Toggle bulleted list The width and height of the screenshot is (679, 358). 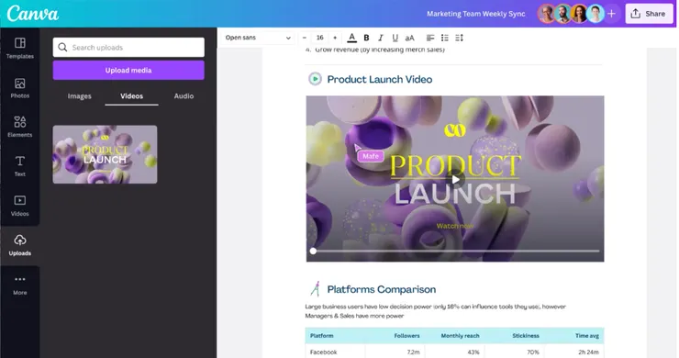[445, 38]
